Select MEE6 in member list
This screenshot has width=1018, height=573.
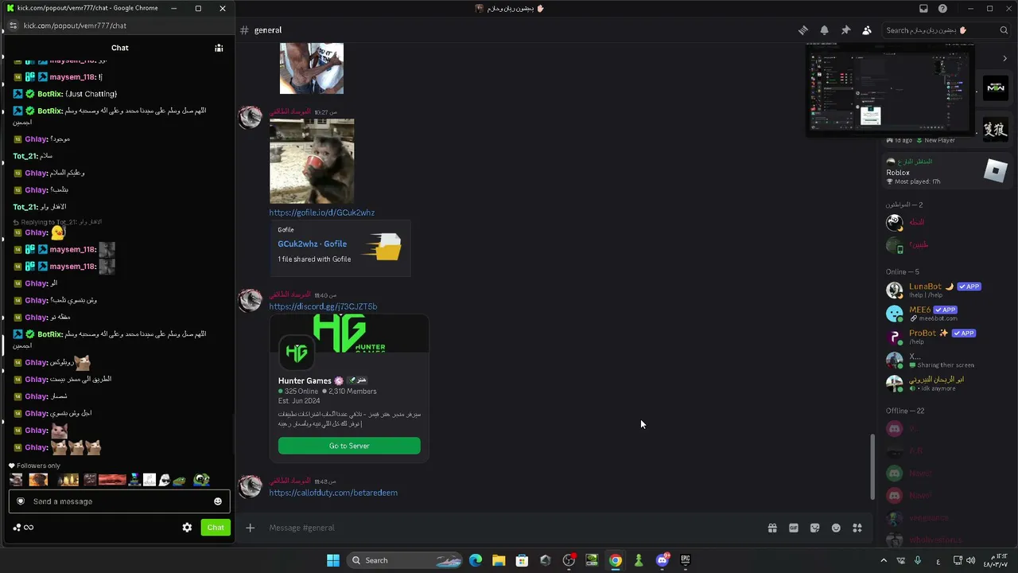tap(943, 314)
